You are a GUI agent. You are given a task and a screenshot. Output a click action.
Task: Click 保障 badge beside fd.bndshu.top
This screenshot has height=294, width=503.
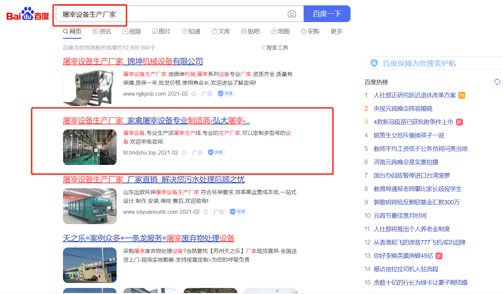216,153
